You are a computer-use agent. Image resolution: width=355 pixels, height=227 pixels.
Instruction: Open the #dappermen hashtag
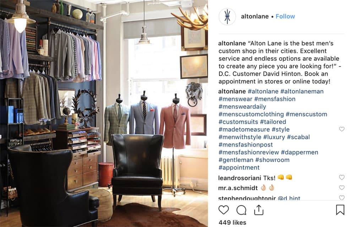[x=299, y=152]
